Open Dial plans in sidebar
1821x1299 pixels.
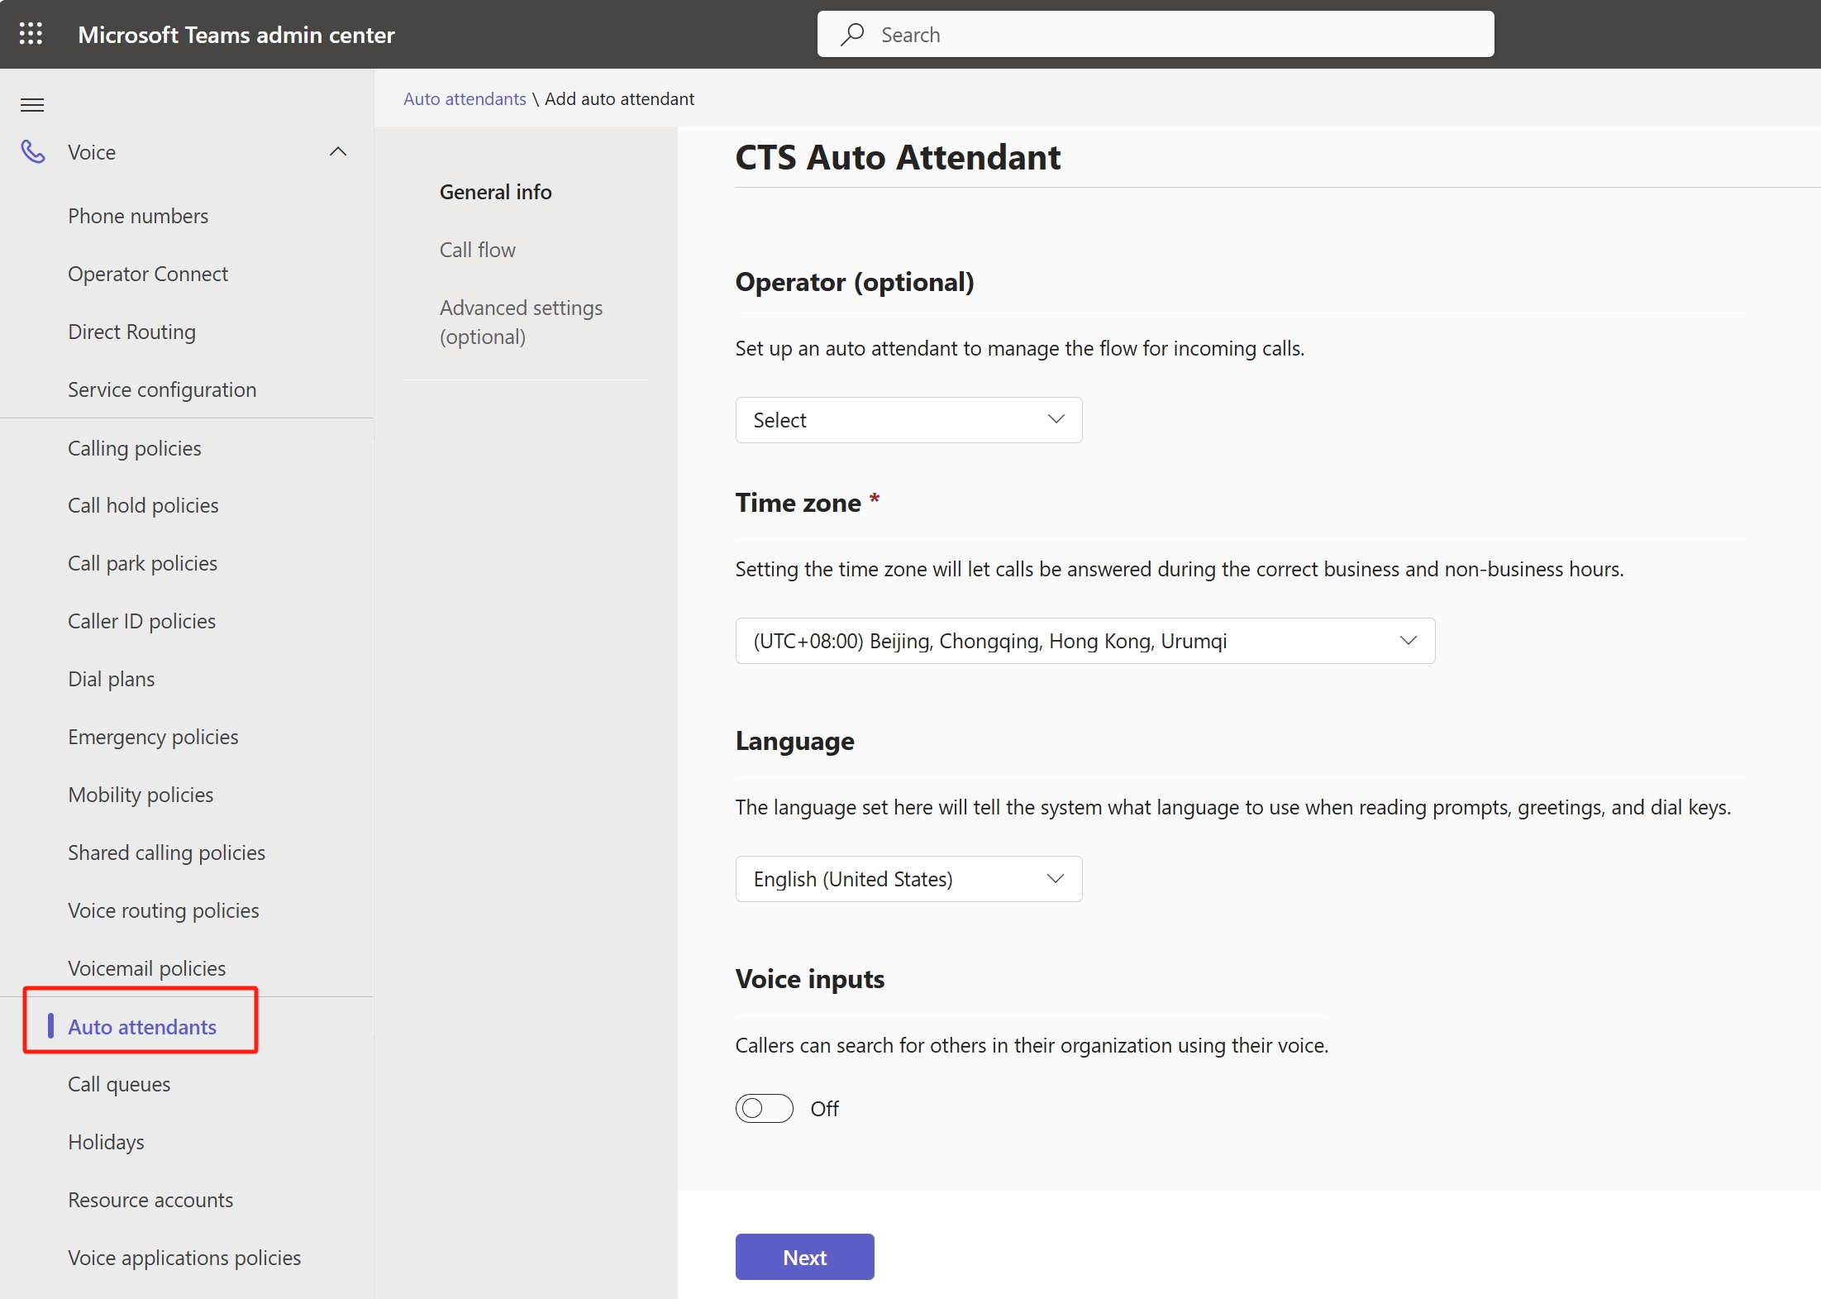click(x=112, y=679)
